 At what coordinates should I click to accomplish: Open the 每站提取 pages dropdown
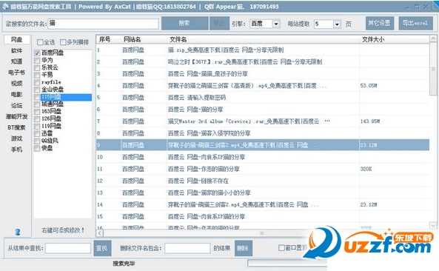click(x=337, y=24)
